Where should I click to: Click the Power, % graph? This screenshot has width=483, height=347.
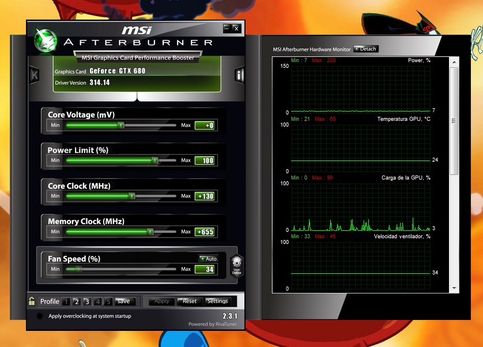click(x=360, y=89)
